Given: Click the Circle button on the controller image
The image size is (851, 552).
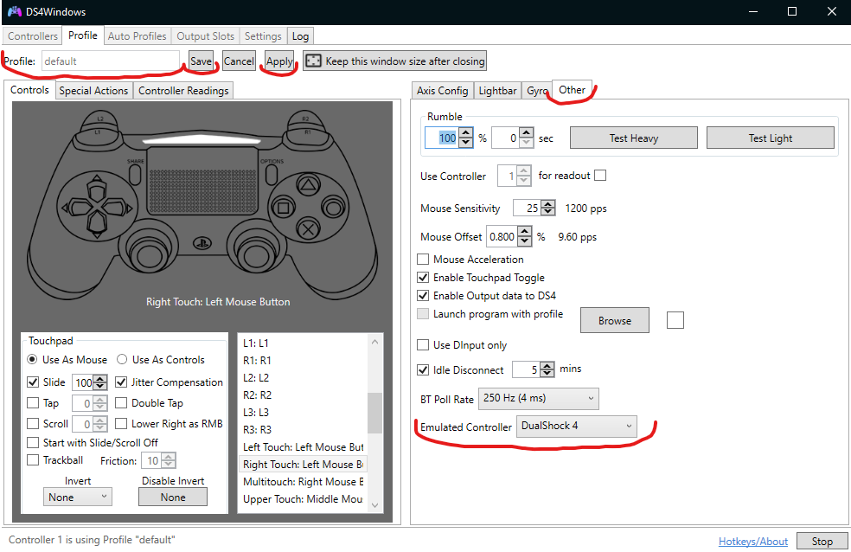Looking at the screenshot, I should tap(333, 208).
